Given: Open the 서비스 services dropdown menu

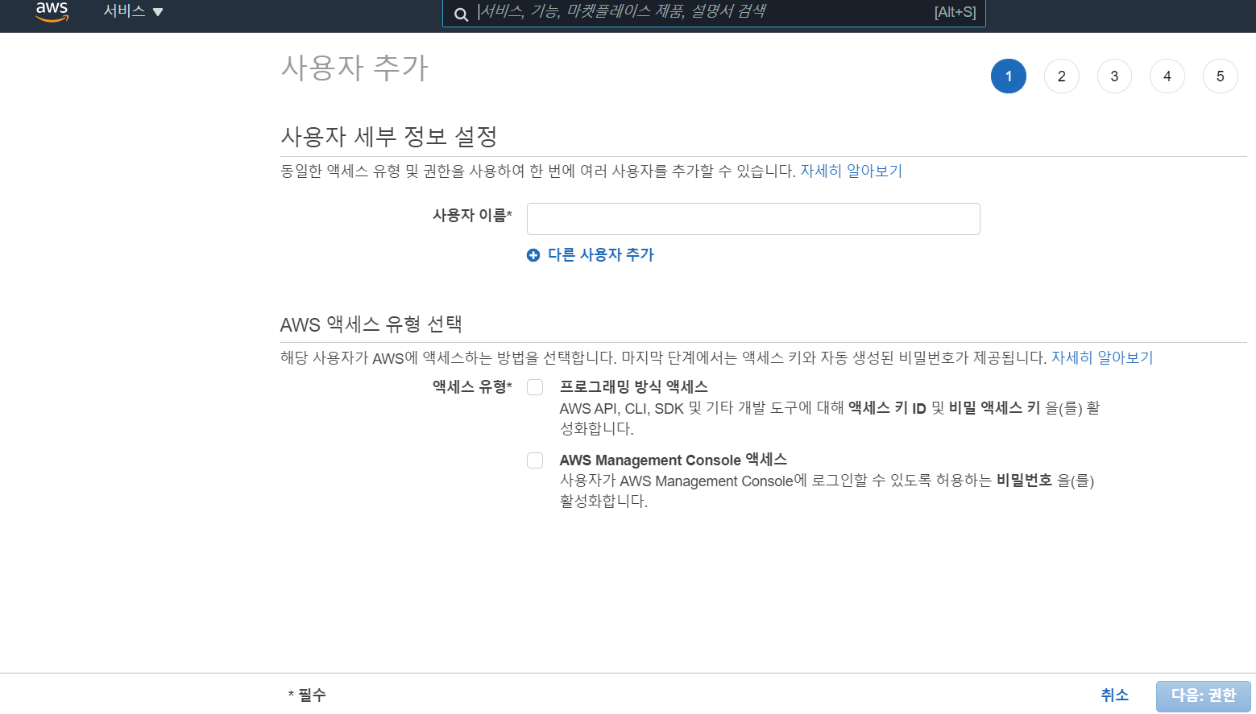Looking at the screenshot, I should tap(133, 11).
